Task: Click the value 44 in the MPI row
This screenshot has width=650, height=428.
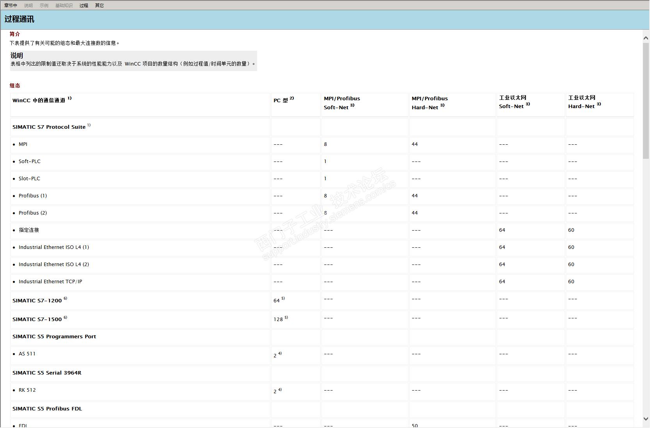Action: tap(415, 144)
